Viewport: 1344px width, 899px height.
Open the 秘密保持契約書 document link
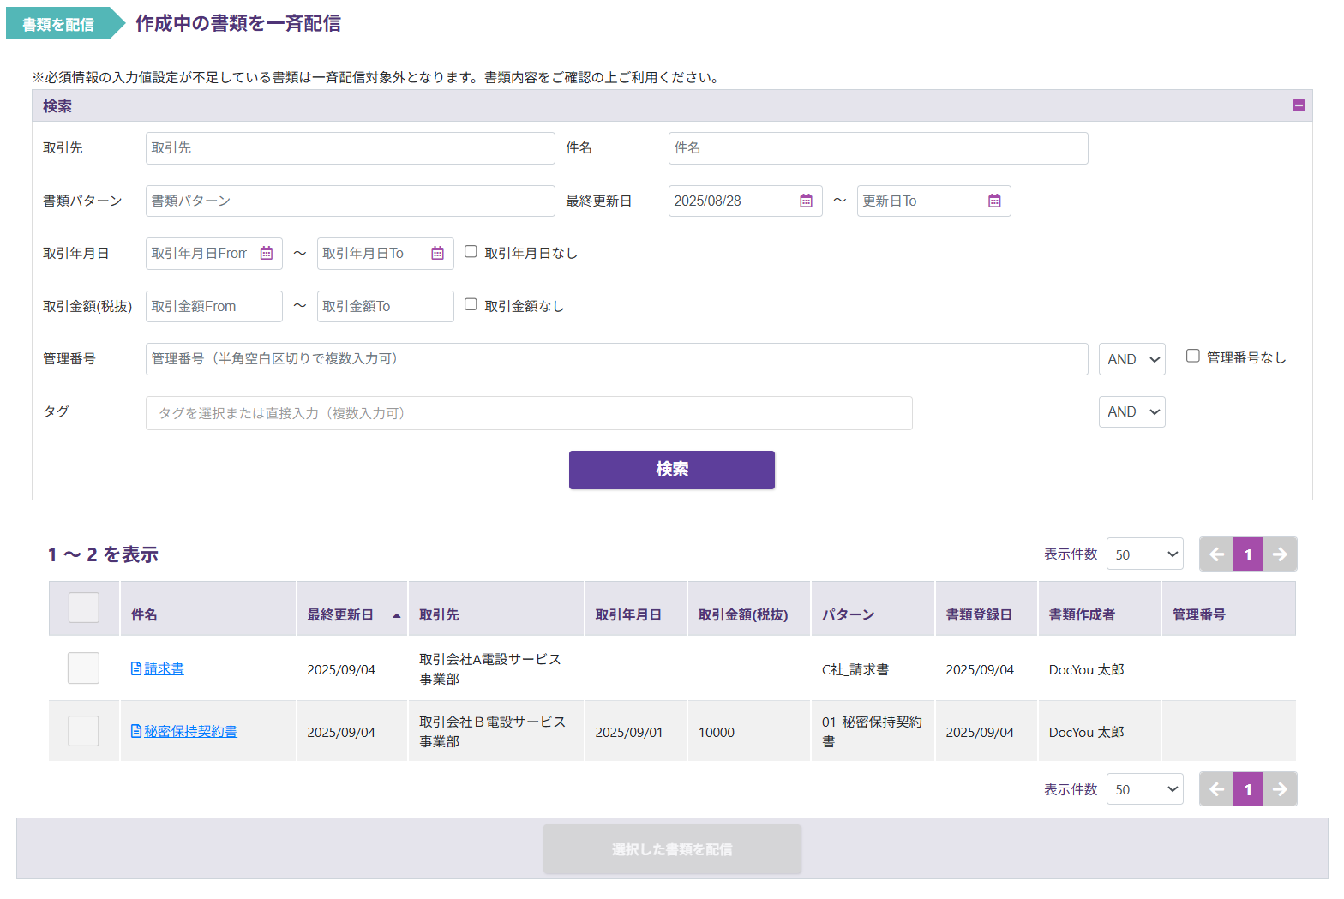coord(190,731)
